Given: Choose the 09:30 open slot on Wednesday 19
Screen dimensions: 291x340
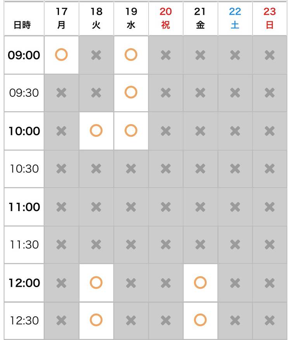Looking at the screenshot, I should tap(131, 92).
